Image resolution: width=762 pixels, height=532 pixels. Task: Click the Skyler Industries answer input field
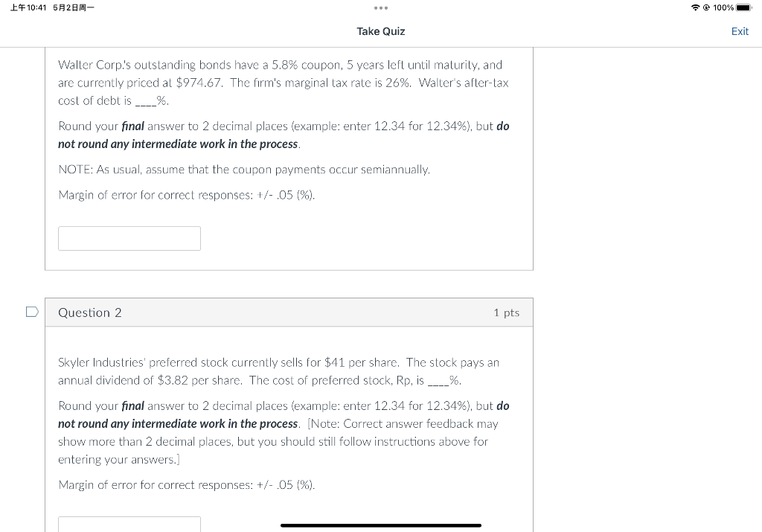129,524
